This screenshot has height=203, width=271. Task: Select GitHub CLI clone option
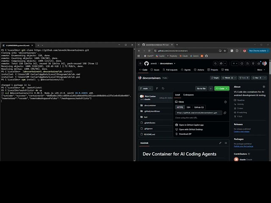pos(199,107)
